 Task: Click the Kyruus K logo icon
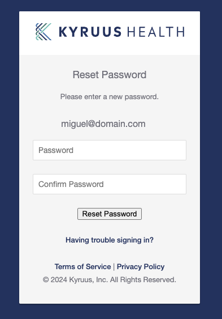pyautogui.click(x=43, y=32)
